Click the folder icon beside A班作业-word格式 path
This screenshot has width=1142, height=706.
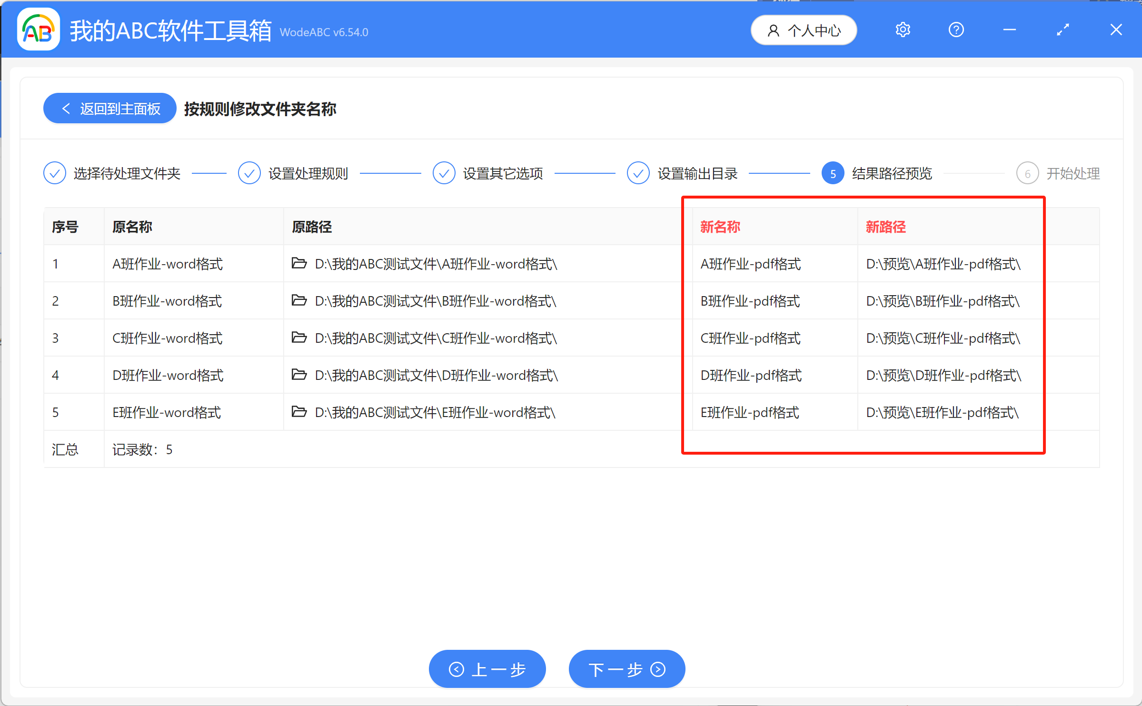click(299, 263)
